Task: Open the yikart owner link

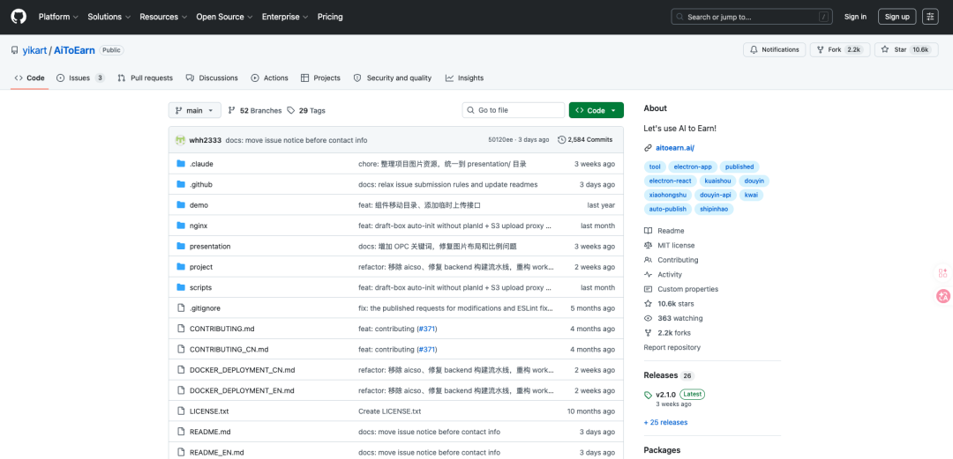Action: tap(34, 51)
